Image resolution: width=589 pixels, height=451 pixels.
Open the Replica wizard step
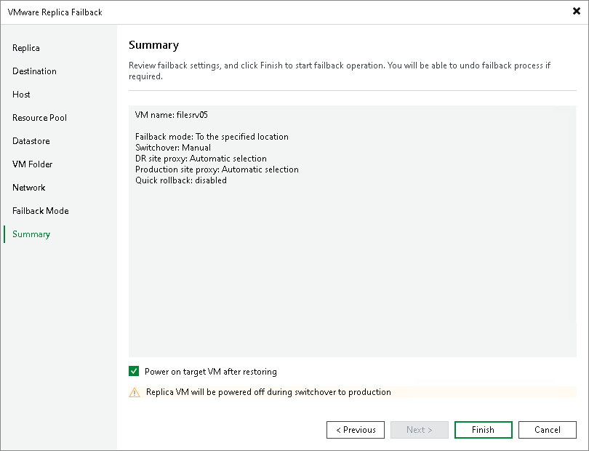[26, 48]
